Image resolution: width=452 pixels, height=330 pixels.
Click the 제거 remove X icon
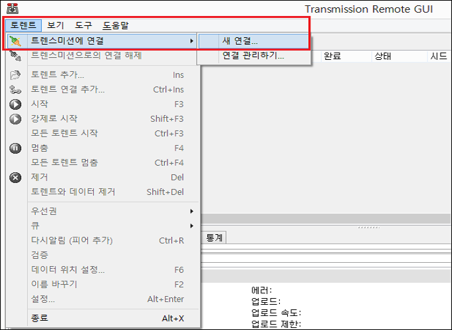pos(15,178)
